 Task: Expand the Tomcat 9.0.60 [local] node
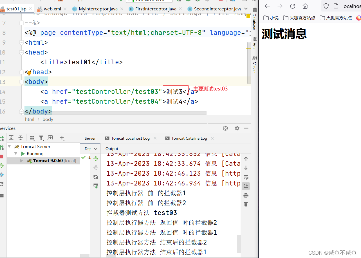coord(22,161)
